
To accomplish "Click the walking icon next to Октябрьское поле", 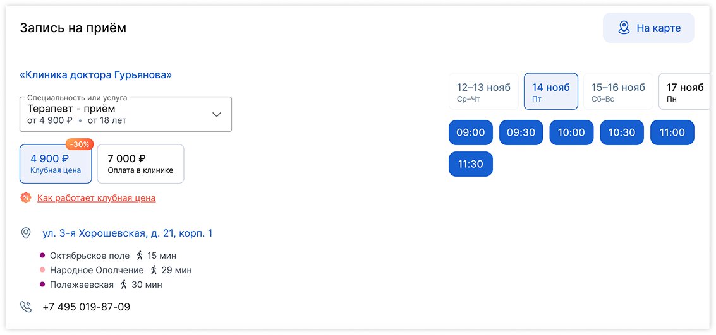I will (x=141, y=256).
